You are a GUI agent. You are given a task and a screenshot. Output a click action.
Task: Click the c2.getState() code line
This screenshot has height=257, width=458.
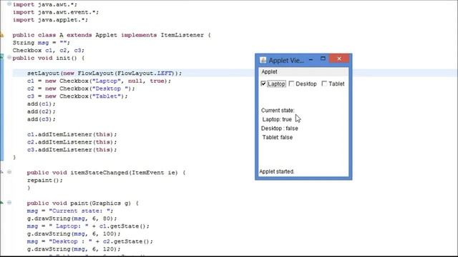point(90,241)
